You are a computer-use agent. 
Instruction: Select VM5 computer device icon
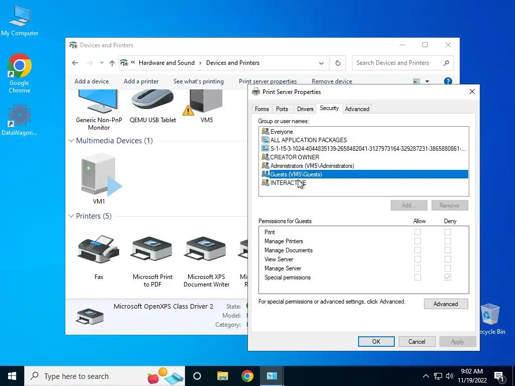tap(206, 107)
